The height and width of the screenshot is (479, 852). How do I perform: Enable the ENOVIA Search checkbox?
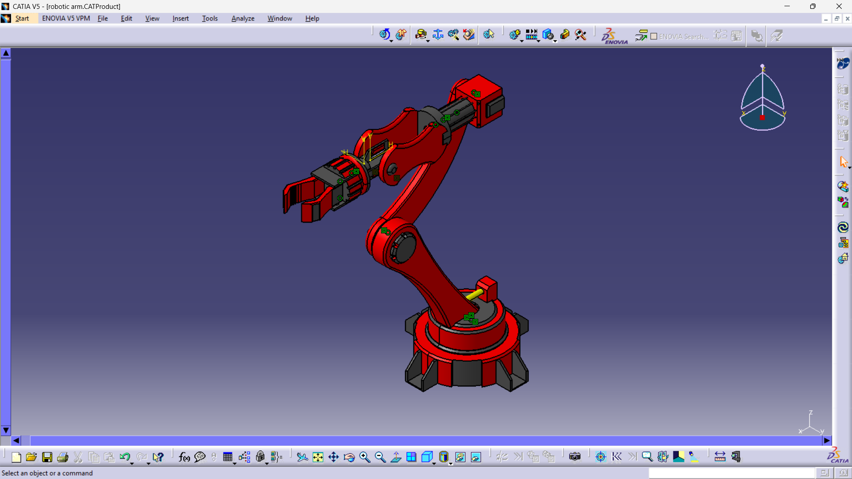click(654, 36)
